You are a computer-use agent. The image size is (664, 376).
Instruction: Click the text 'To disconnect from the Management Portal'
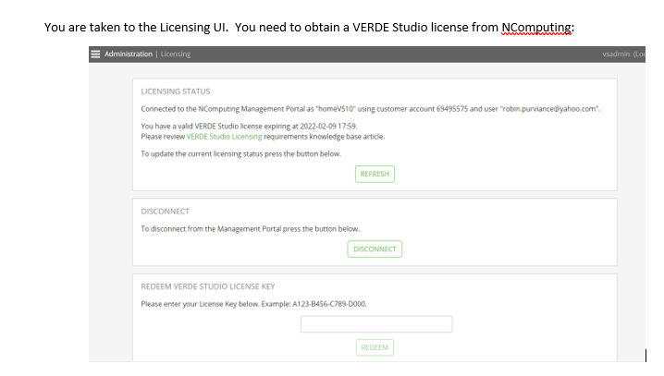tap(251, 229)
